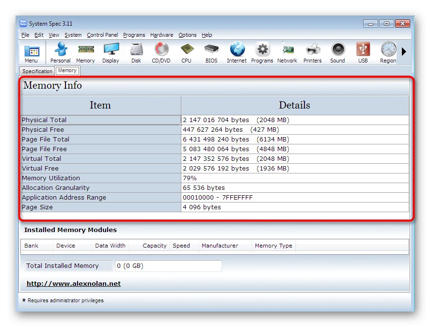
Task: Open the Display toolbar icon
Action: tap(111, 53)
